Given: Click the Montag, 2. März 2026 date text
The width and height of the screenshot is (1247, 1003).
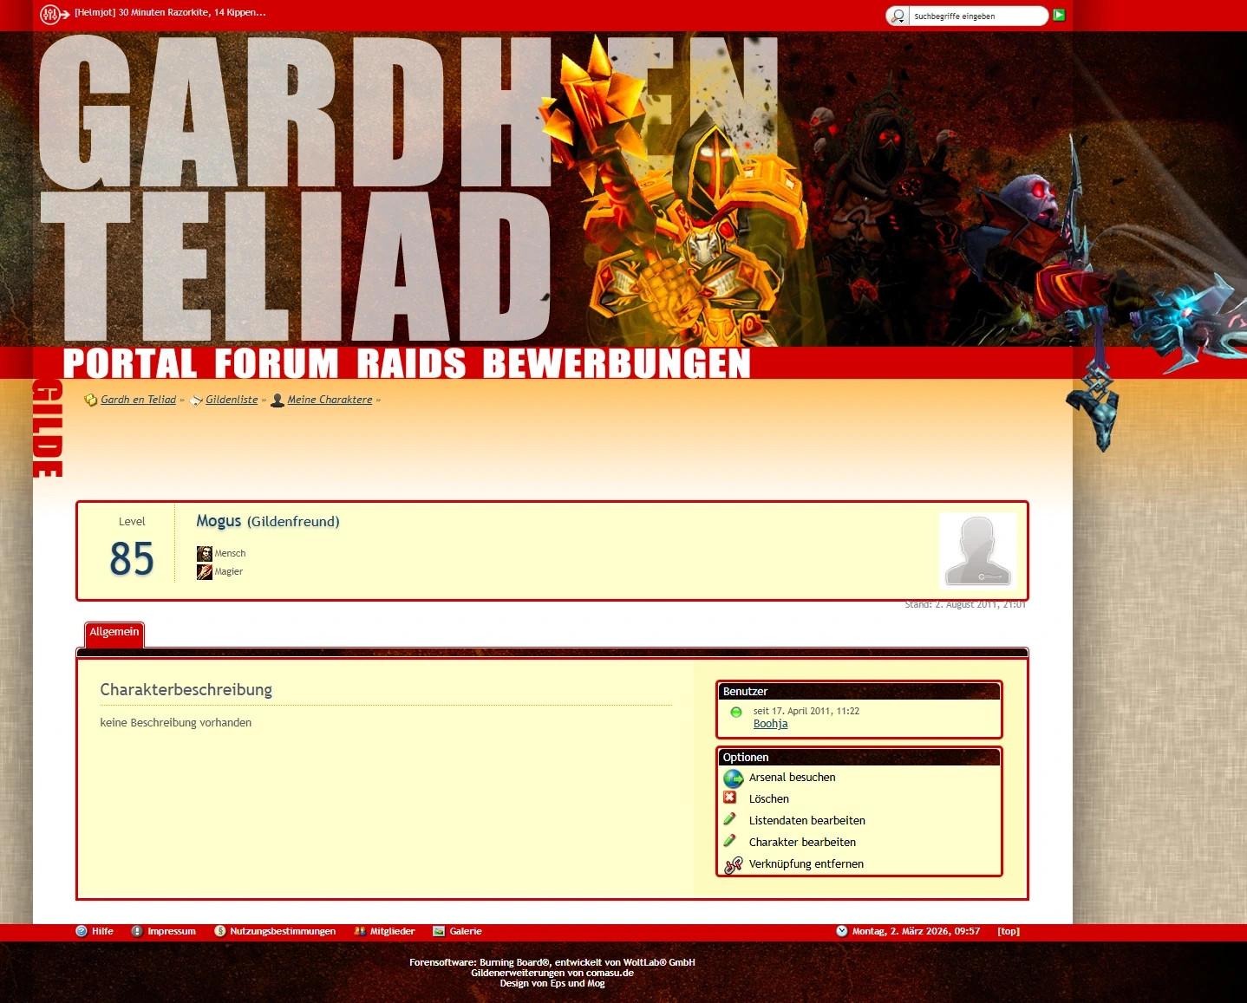Looking at the screenshot, I should tap(916, 931).
